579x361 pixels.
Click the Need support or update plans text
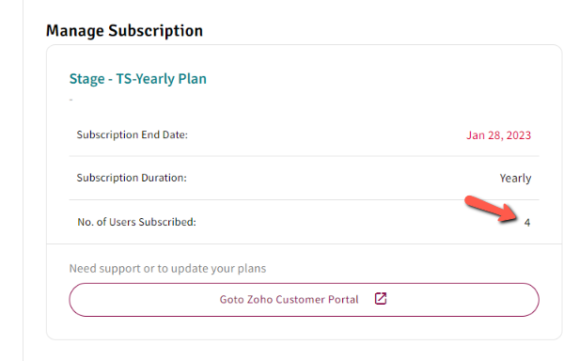tap(167, 268)
